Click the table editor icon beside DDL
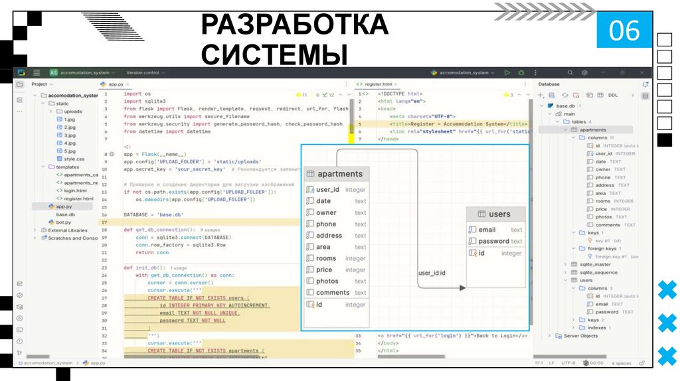The width and height of the screenshot is (680, 381). pos(600,95)
